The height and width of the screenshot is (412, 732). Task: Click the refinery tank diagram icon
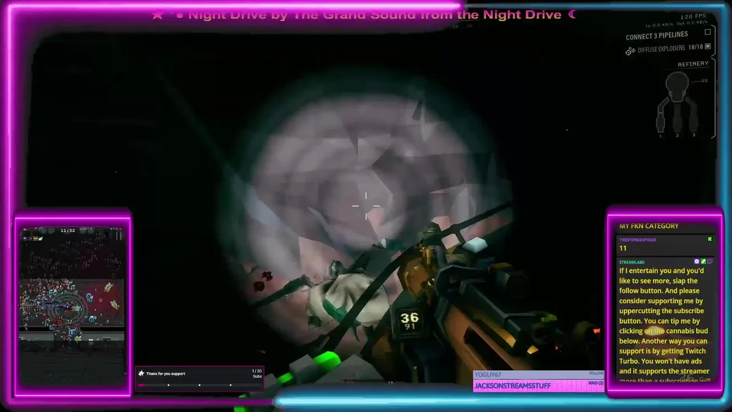[677, 86]
